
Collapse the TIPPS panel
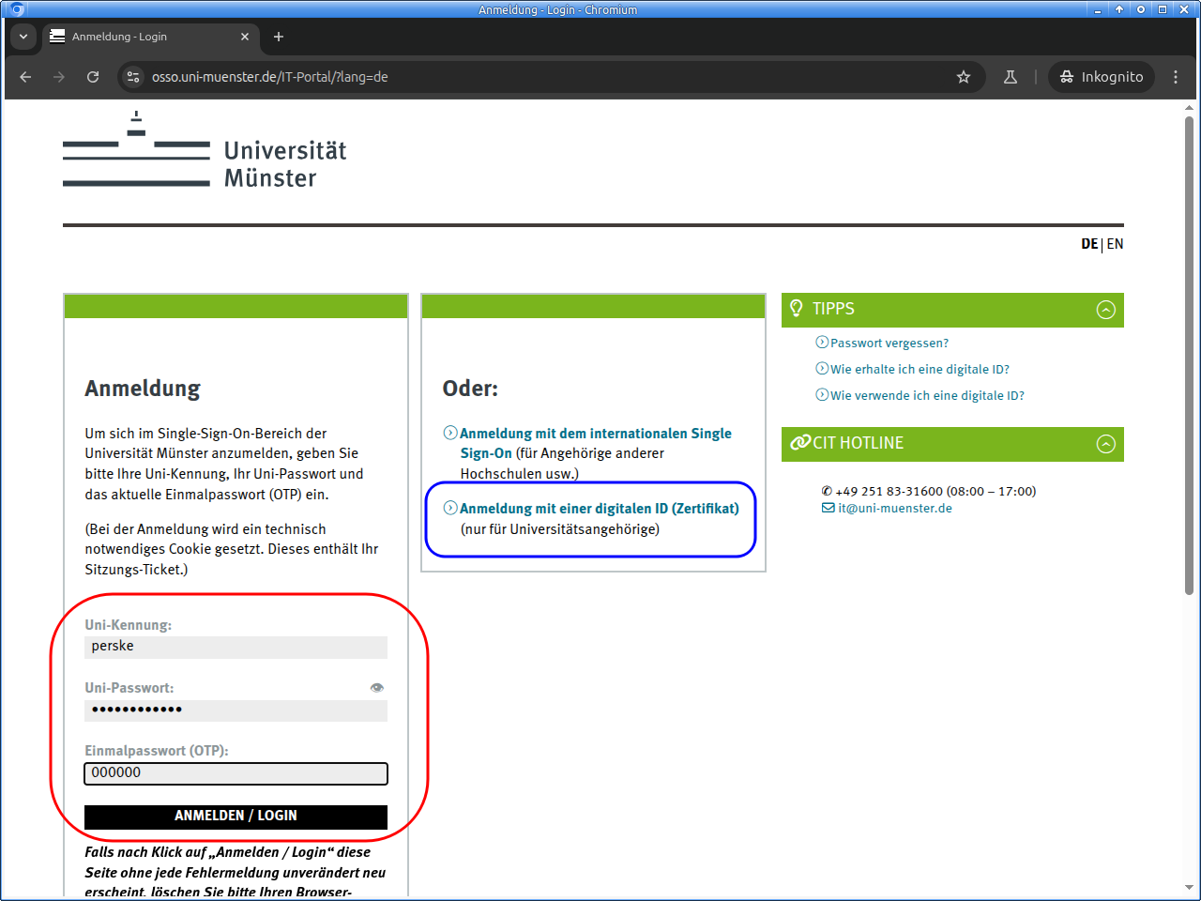[x=1106, y=310]
